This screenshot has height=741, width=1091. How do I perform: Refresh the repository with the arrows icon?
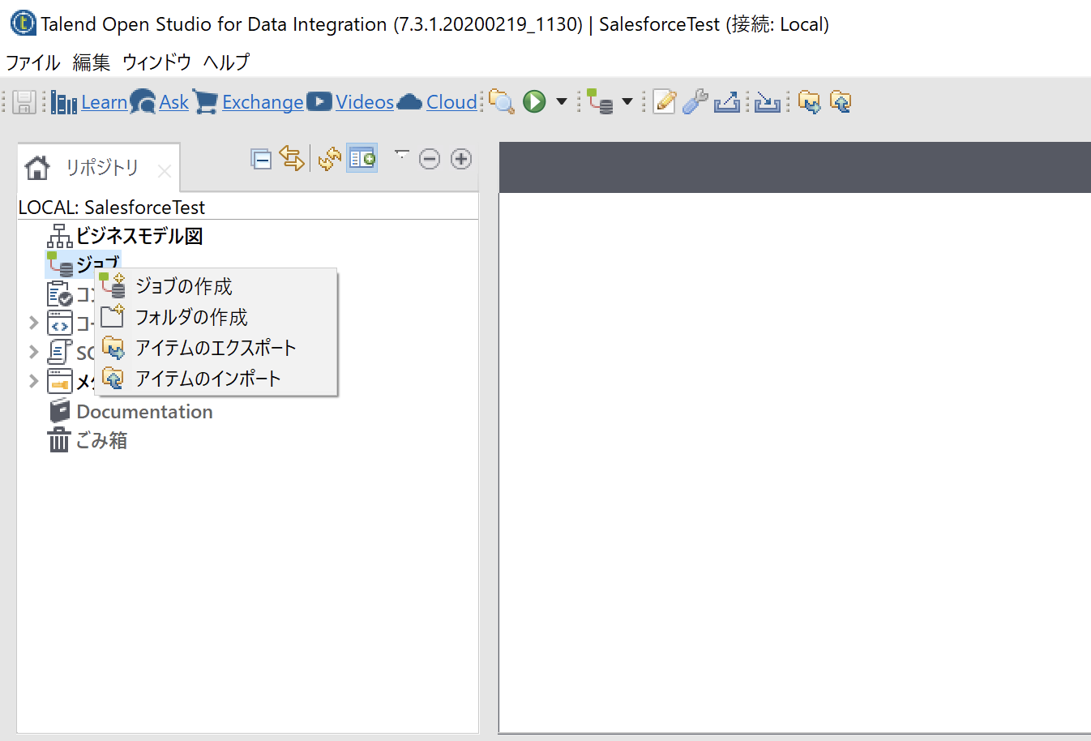click(328, 159)
